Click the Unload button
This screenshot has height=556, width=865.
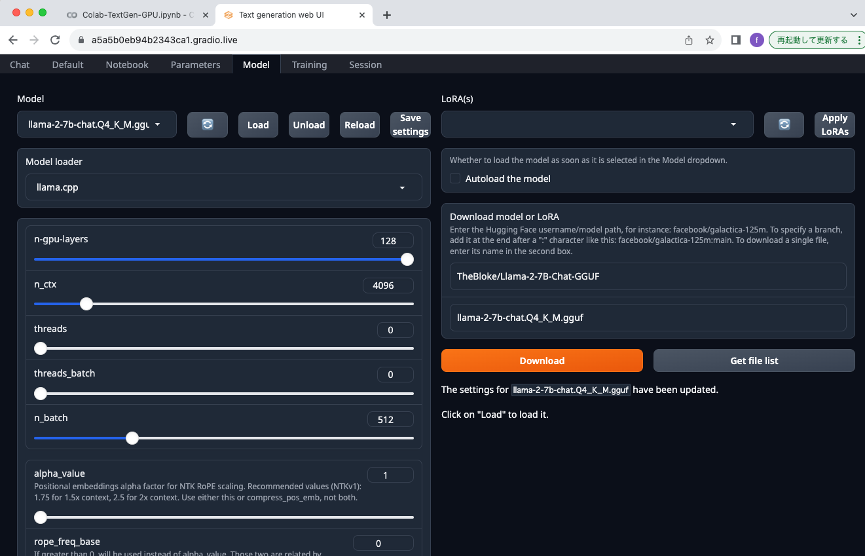(309, 124)
